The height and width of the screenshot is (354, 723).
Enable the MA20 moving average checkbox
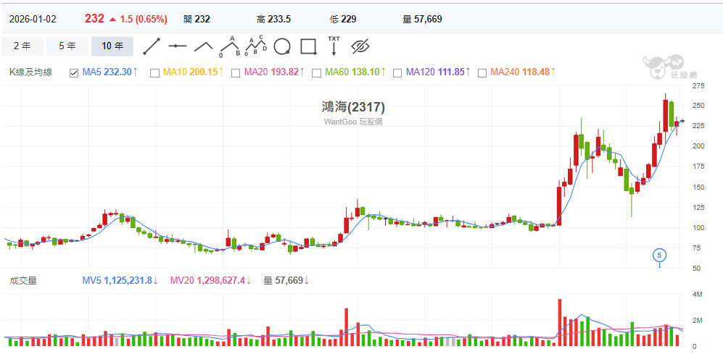(x=236, y=72)
